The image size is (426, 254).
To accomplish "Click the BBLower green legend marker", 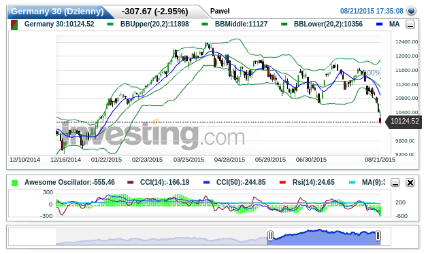I will coord(284,24).
